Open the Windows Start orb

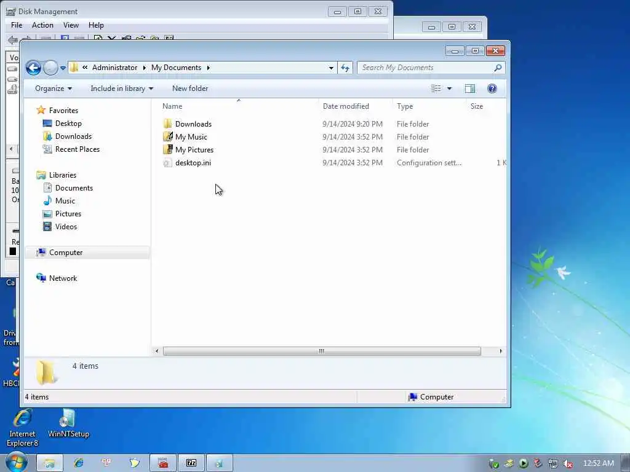pos(16,463)
